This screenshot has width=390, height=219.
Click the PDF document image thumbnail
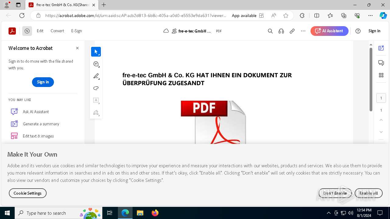pyautogui.click(x=213, y=122)
